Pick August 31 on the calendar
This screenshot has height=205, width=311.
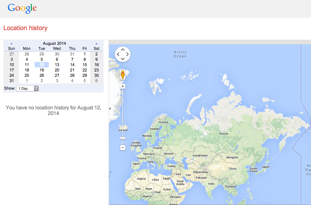coord(12,81)
